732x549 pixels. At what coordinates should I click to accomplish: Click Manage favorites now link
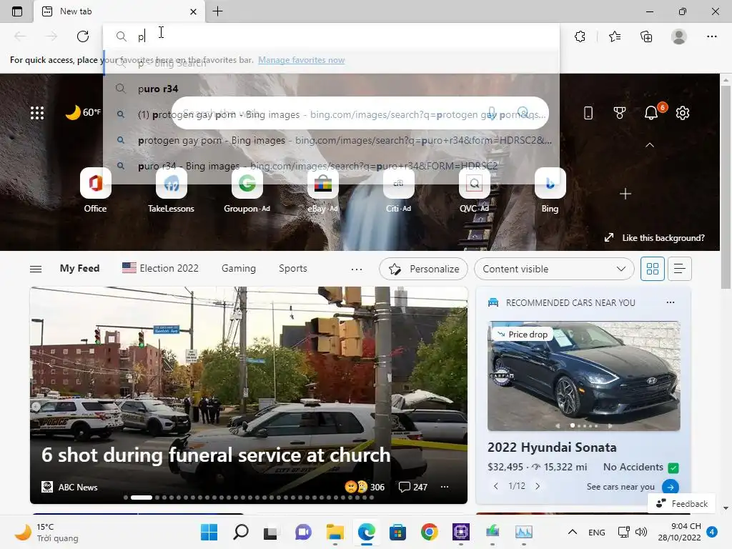(302, 60)
